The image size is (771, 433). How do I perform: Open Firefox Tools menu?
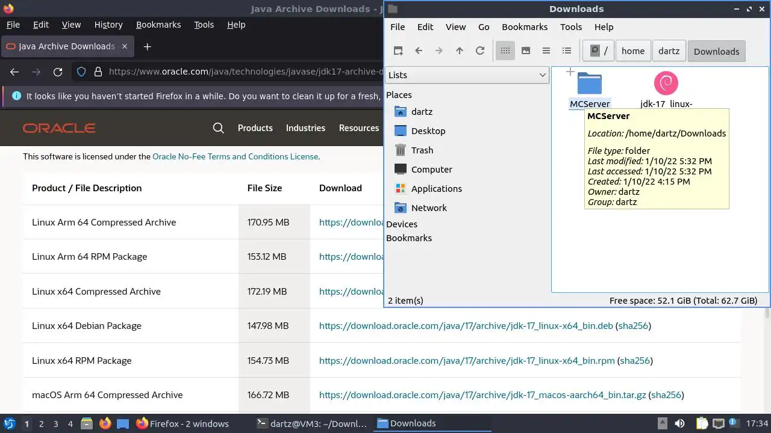click(204, 25)
